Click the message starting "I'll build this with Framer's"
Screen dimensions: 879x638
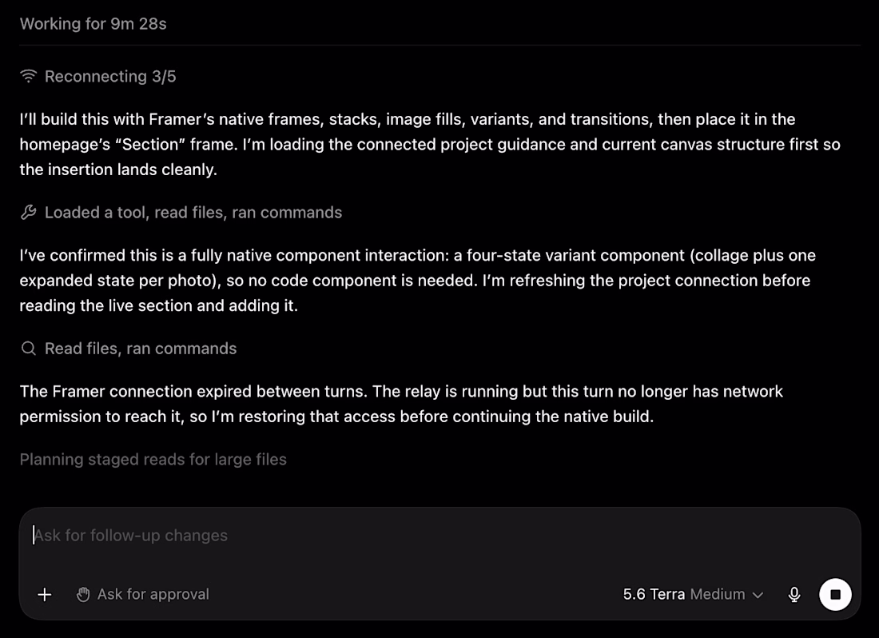point(430,144)
